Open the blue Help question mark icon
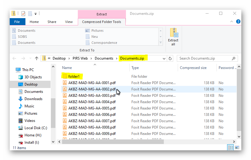 [238, 21]
